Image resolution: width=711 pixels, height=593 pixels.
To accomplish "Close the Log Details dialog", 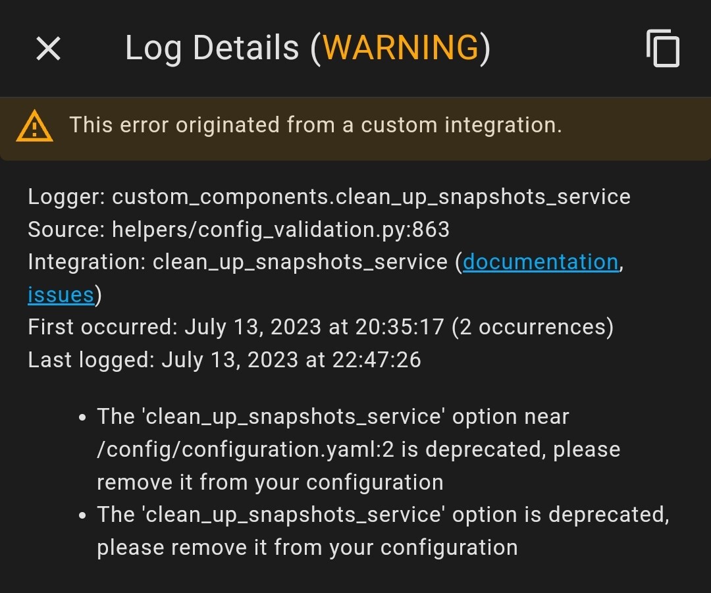I will (x=47, y=48).
